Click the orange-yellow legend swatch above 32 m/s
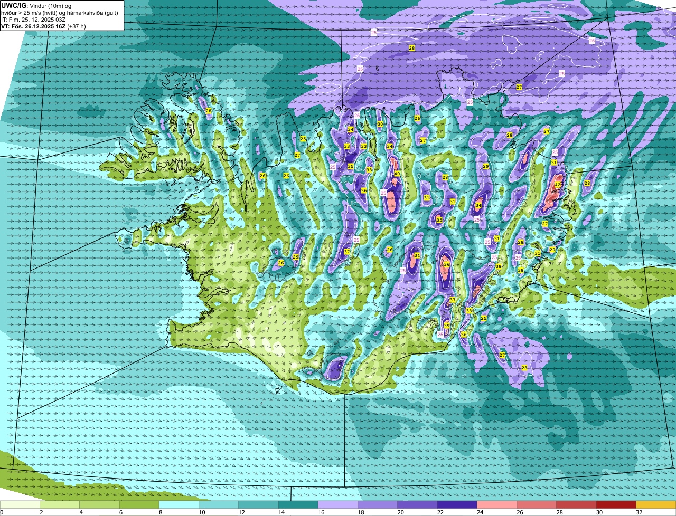 tap(656, 505)
